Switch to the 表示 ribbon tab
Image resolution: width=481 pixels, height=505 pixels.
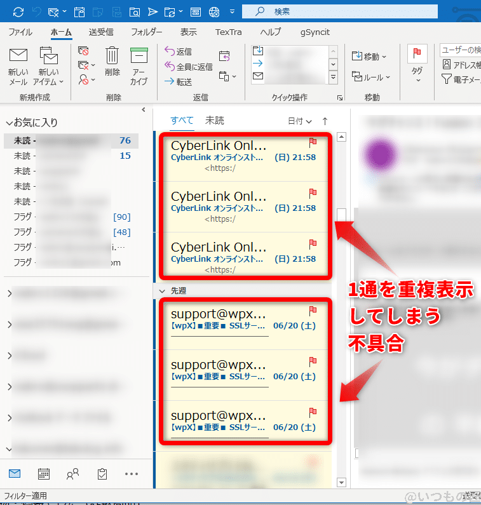coord(188,32)
